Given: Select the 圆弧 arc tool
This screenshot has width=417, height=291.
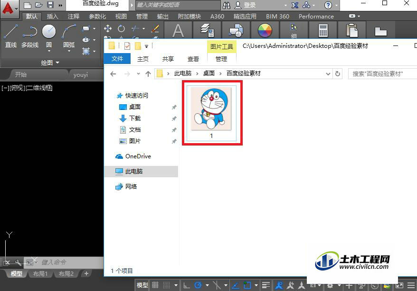Looking at the screenshot, I should coord(69,36).
